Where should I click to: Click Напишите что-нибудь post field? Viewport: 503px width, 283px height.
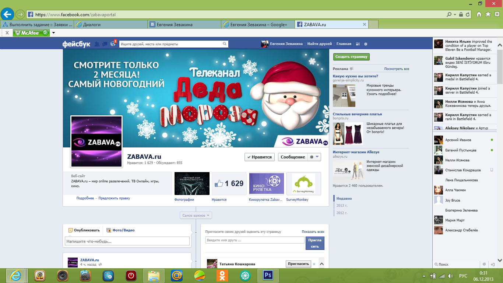click(x=127, y=241)
